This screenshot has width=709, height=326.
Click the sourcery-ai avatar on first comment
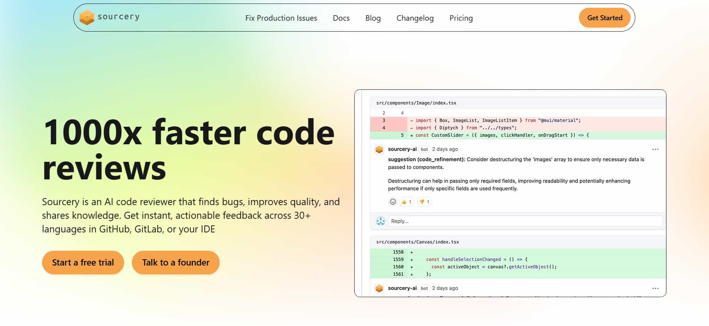click(x=379, y=149)
